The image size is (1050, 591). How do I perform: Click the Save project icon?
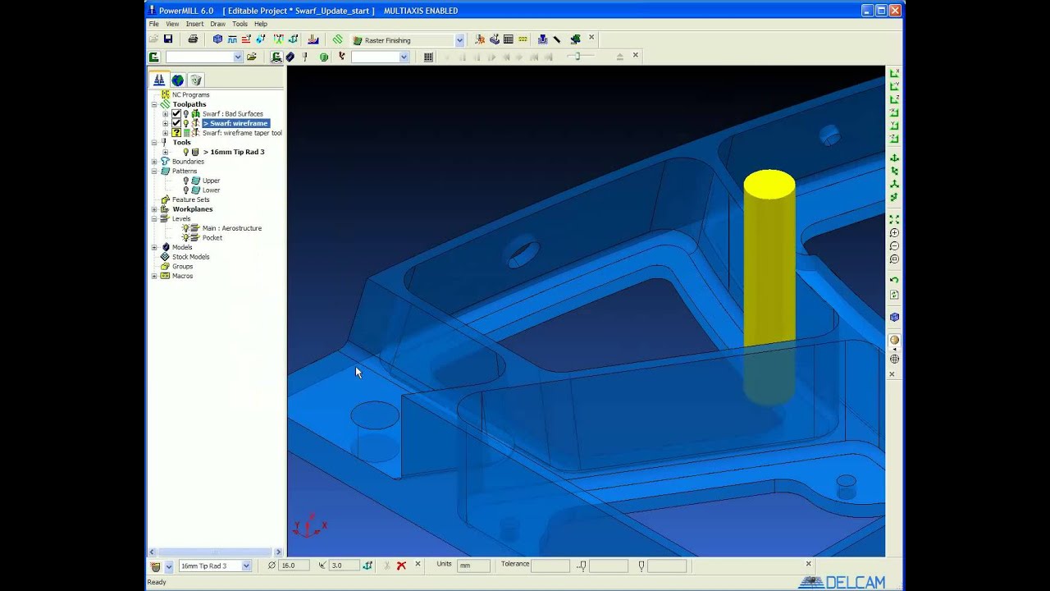coord(168,39)
